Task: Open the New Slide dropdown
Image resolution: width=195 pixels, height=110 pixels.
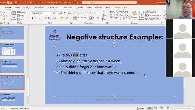Action: (13, 18)
